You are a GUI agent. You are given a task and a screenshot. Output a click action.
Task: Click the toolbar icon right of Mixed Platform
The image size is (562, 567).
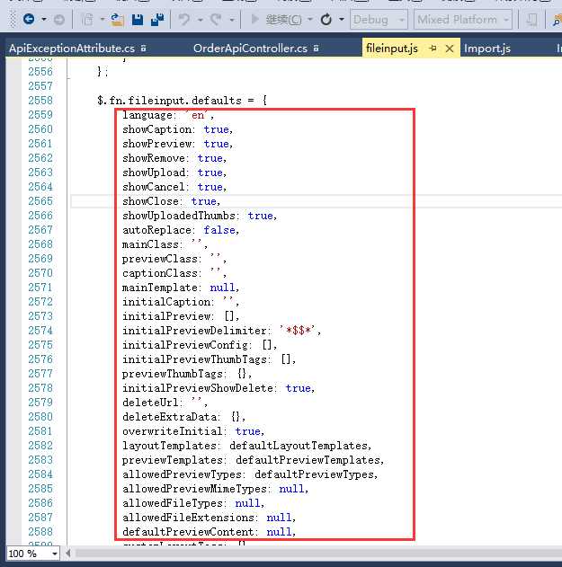531,20
